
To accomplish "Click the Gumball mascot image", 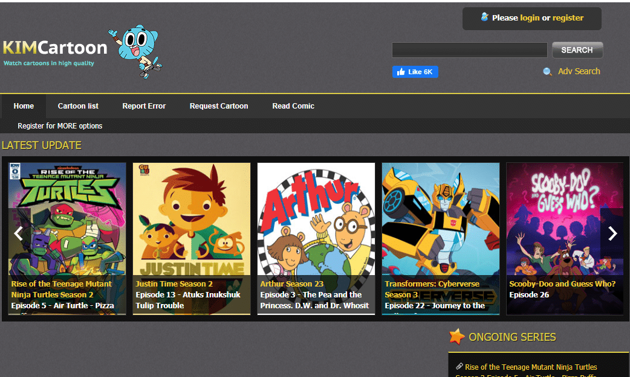I will 135,51.
